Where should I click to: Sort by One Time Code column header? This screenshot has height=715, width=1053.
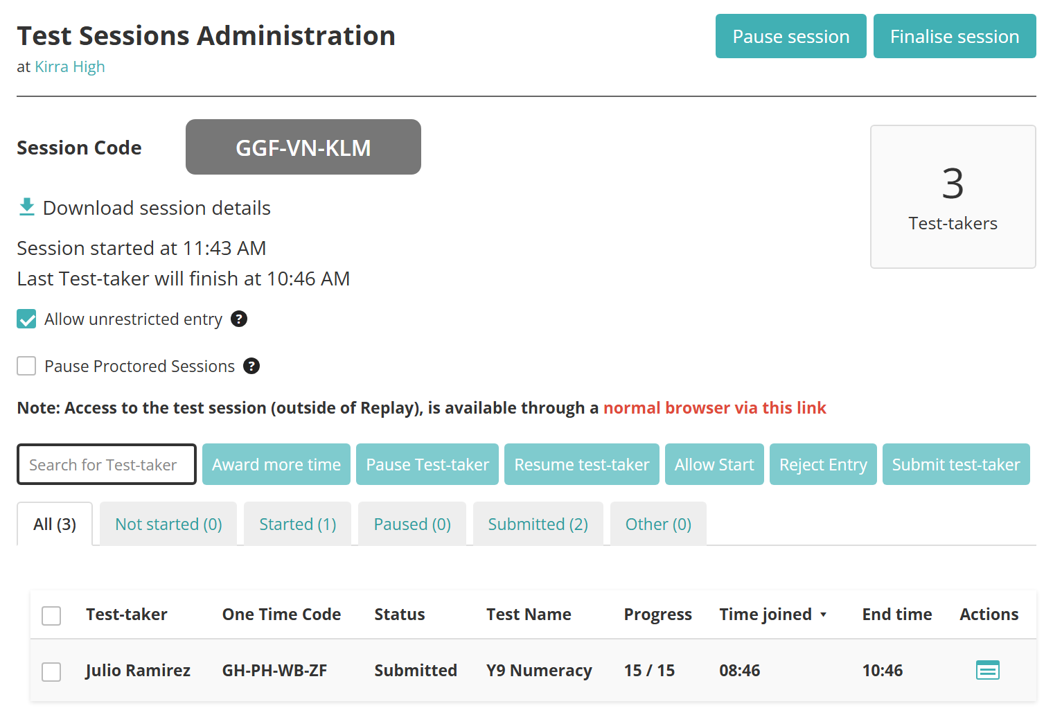281,615
